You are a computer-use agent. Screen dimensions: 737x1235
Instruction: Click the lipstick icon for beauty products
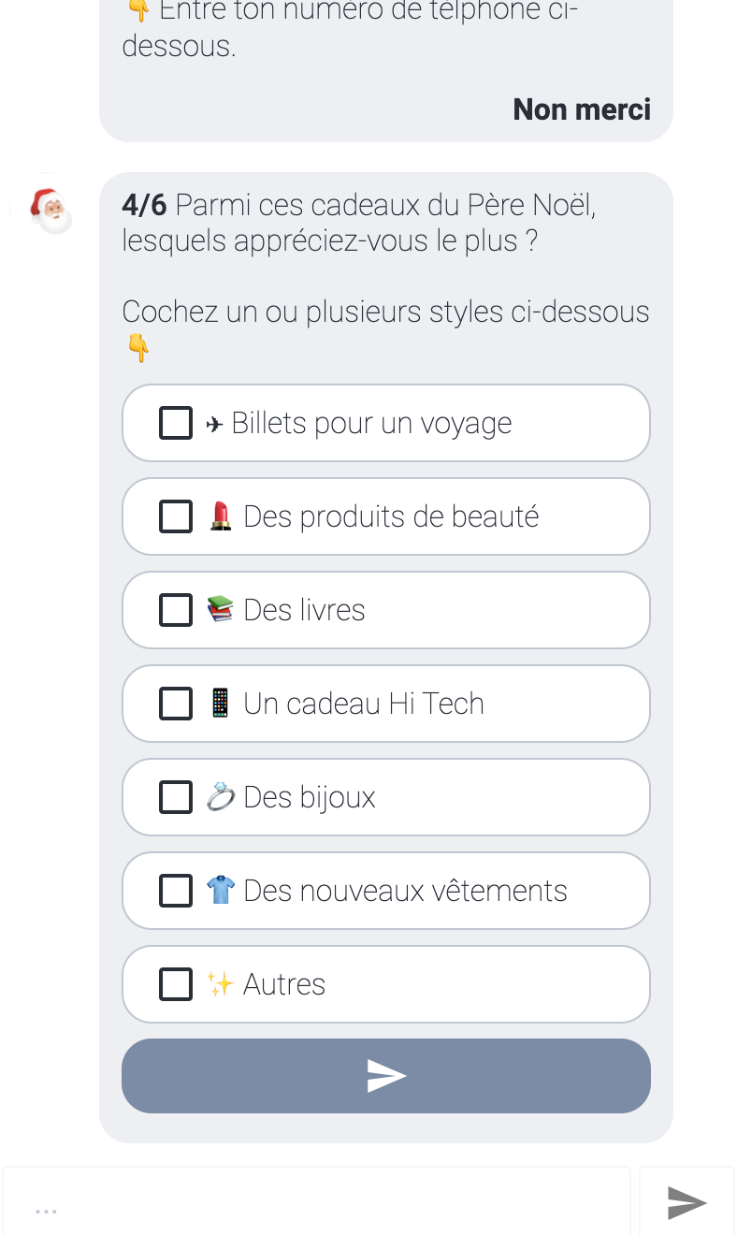coord(221,516)
